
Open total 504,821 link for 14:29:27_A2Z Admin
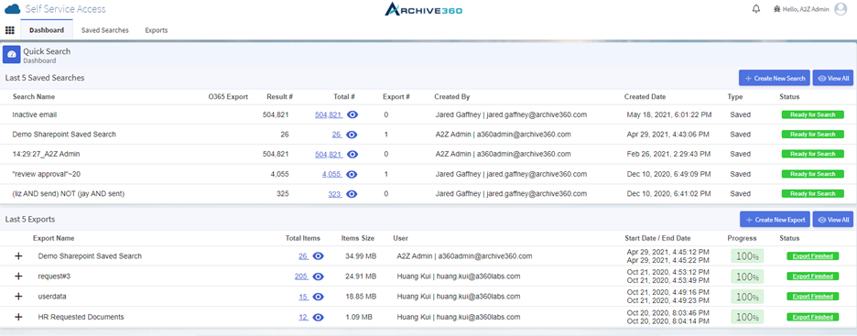pos(329,155)
